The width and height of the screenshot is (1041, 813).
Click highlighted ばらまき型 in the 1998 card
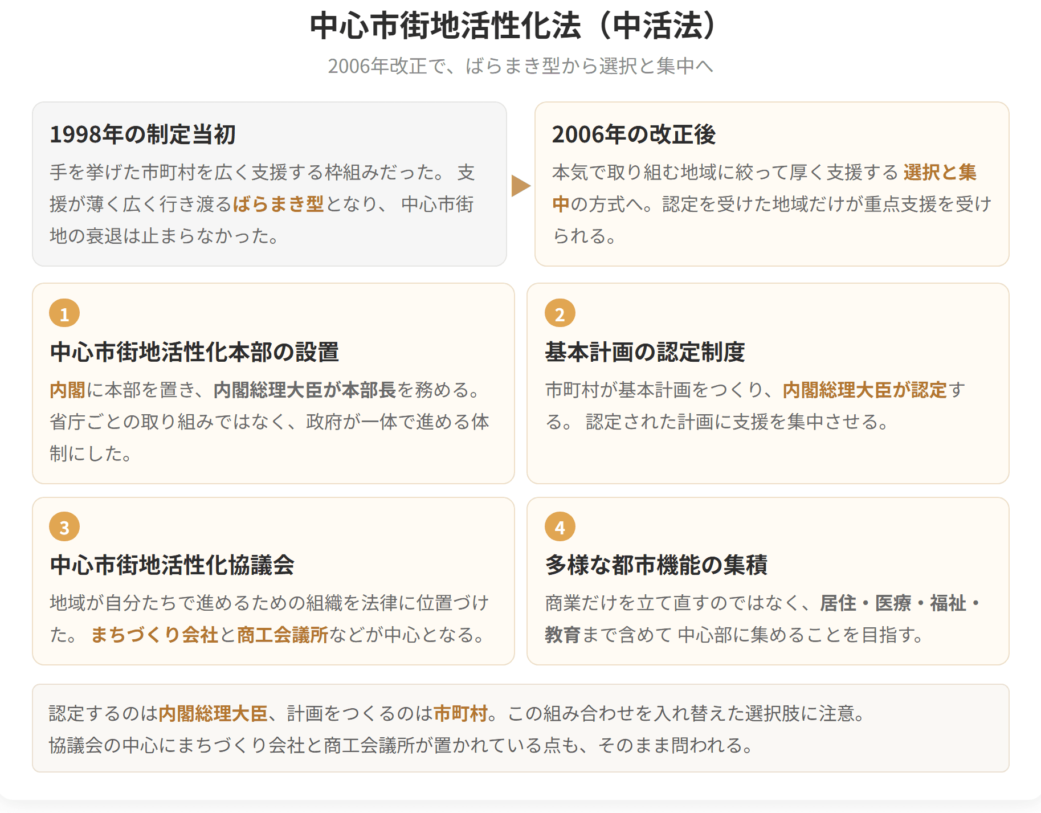click(x=278, y=204)
